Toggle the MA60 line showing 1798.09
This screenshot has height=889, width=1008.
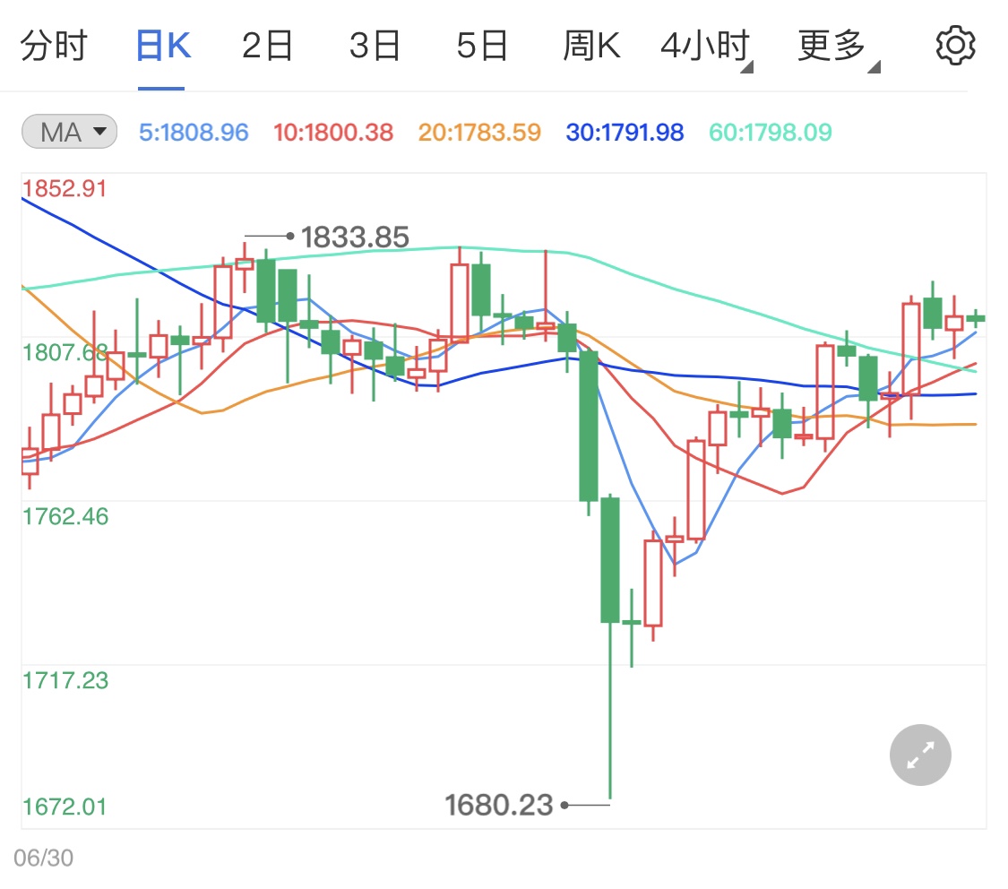tap(769, 131)
